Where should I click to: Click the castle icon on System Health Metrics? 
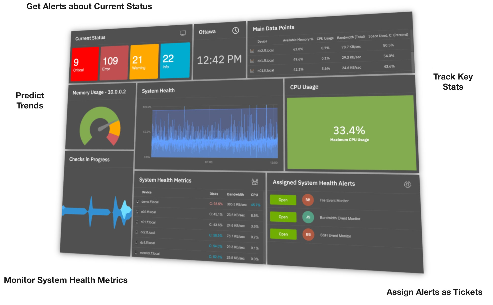255,182
